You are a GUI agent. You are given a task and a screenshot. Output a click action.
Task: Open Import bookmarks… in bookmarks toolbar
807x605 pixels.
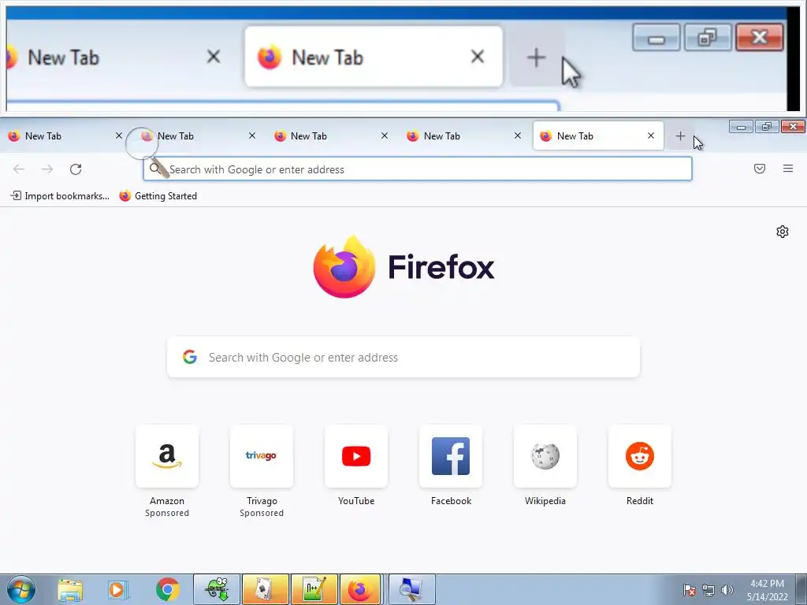(60, 196)
